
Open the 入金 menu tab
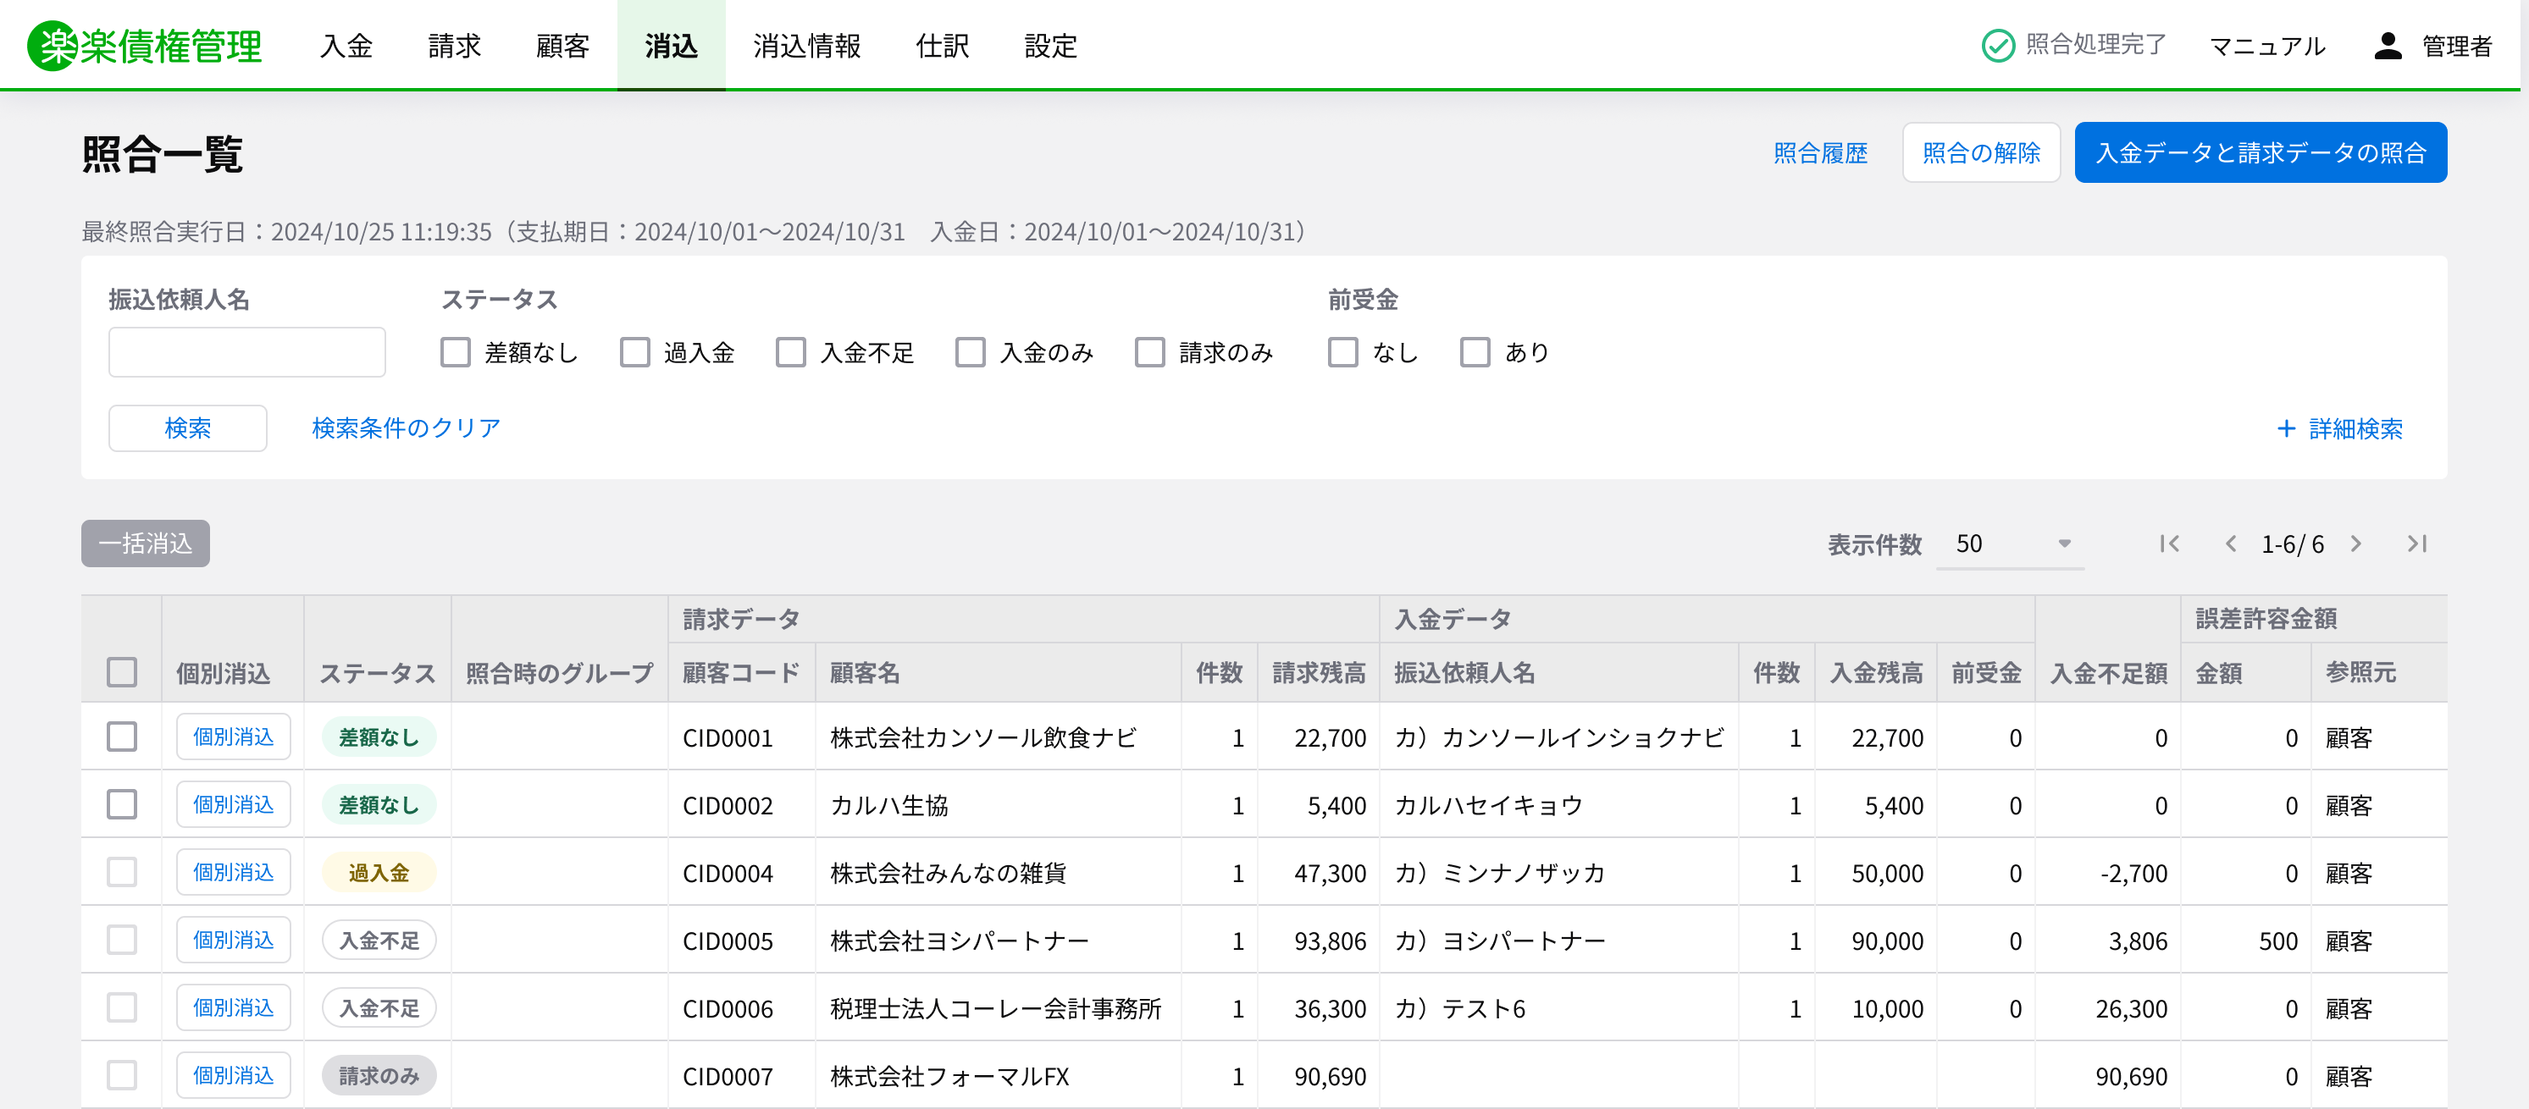click(x=346, y=45)
